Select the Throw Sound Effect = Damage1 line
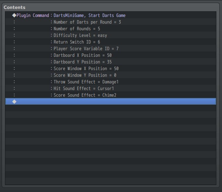The image size is (222, 192). coord(111,82)
